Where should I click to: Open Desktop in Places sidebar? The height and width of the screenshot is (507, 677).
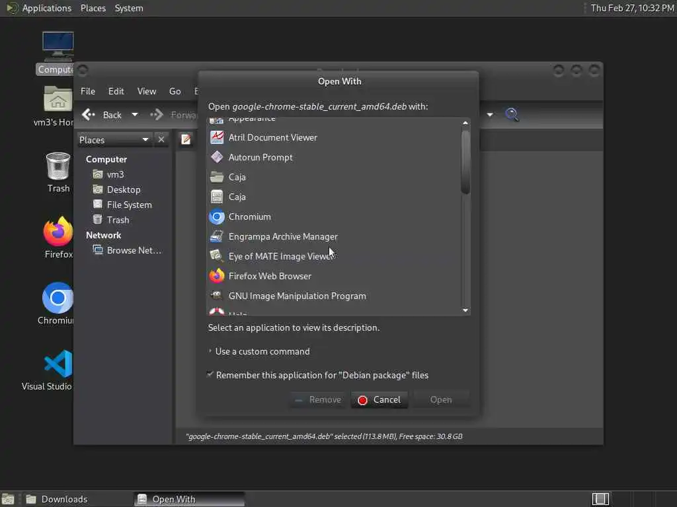coord(117,189)
